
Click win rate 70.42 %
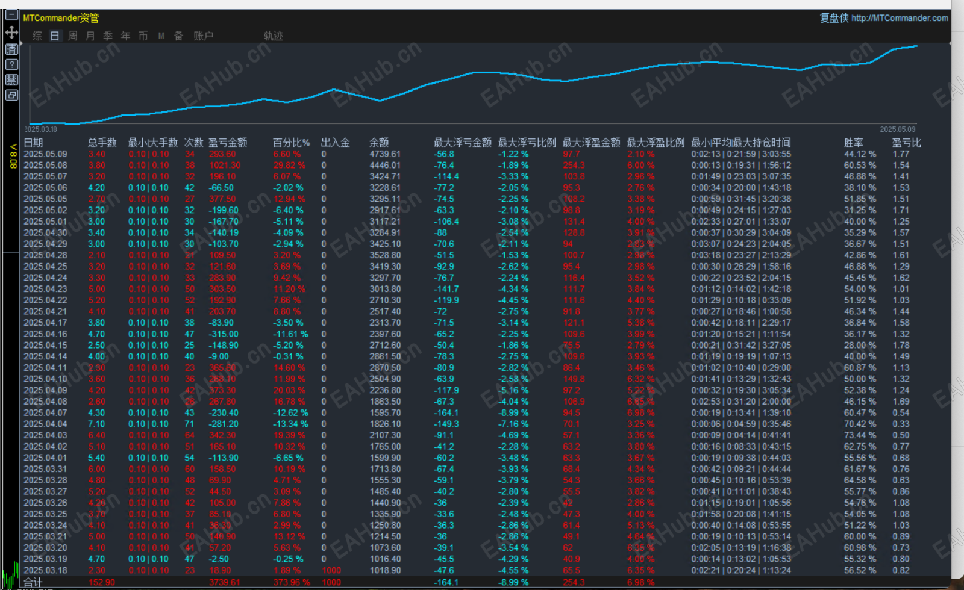coord(860,424)
